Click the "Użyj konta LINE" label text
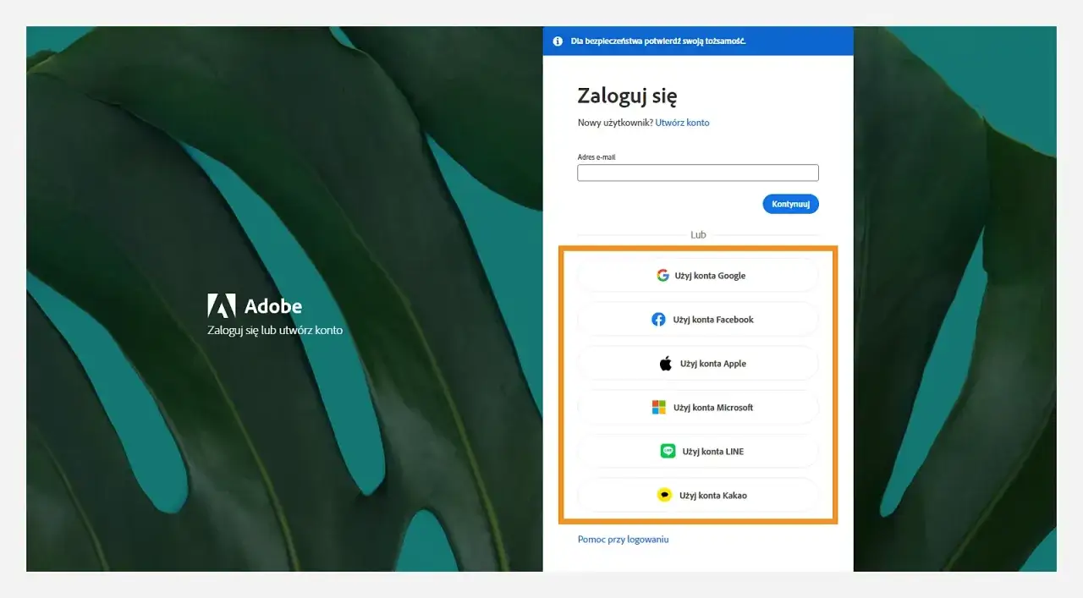1083x598 pixels. pos(713,452)
